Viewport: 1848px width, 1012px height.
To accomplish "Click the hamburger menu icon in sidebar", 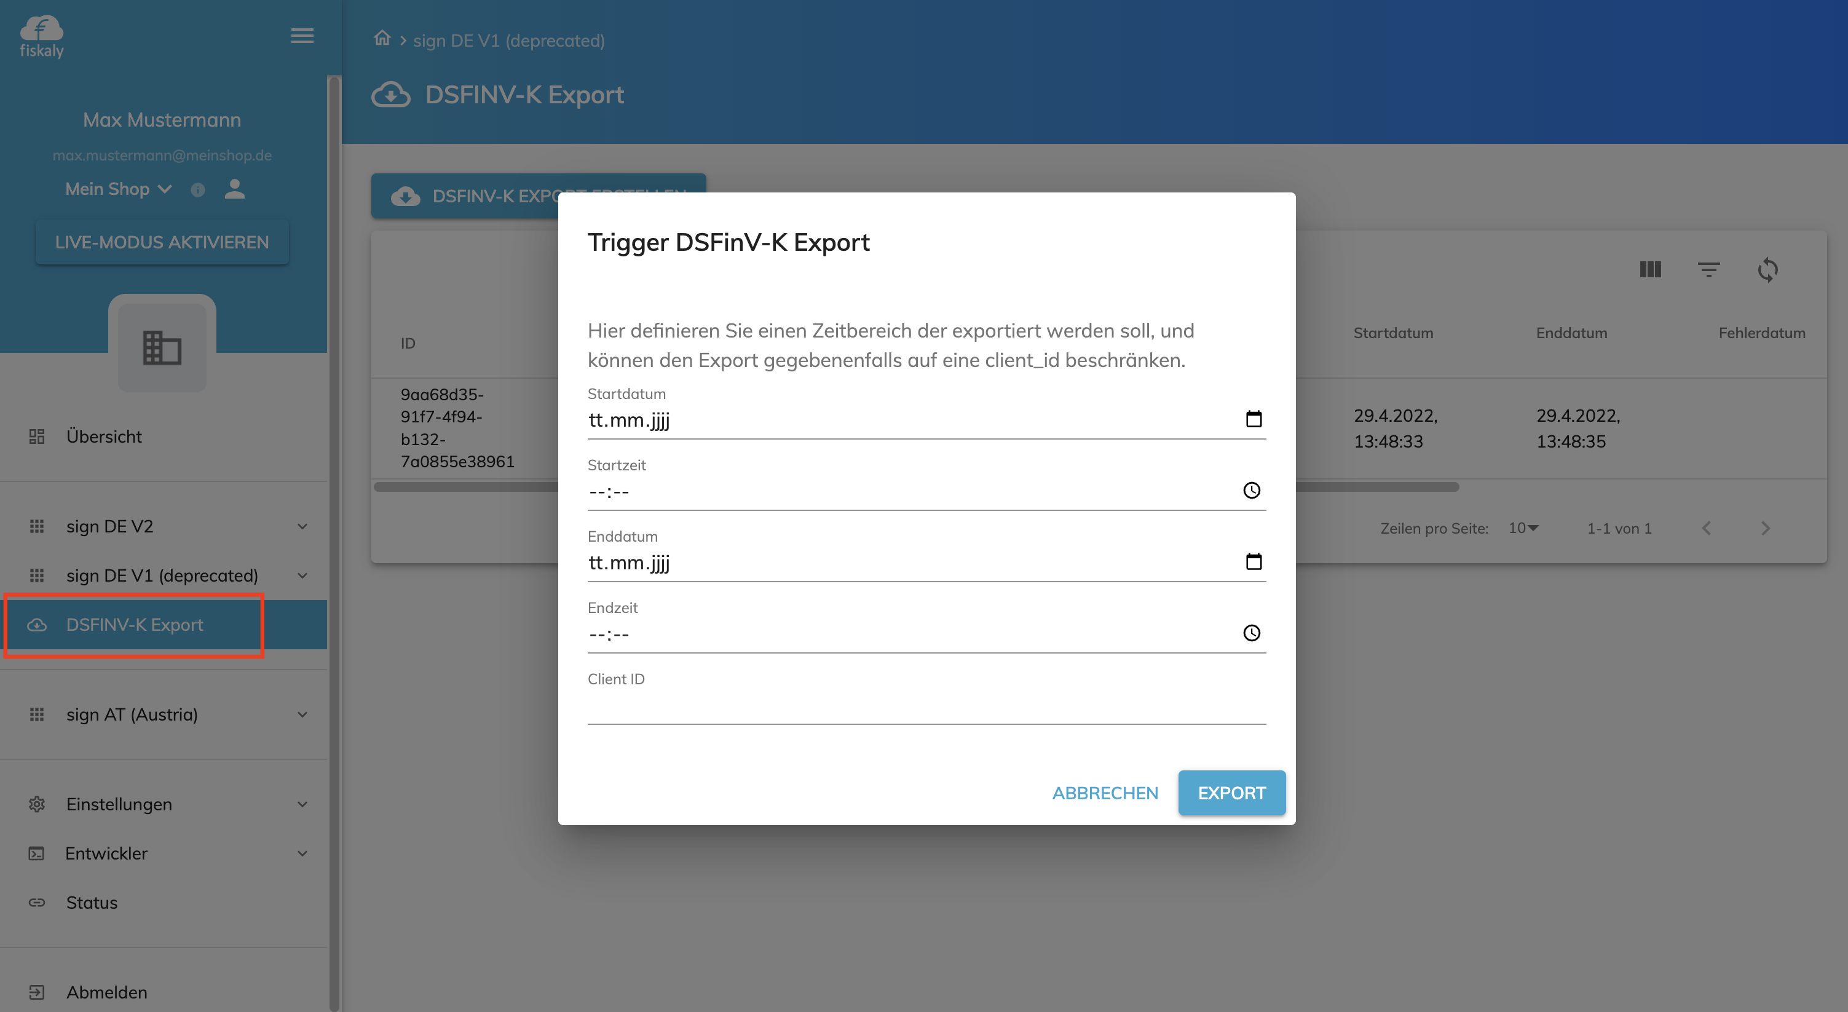I will (x=302, y=36).
